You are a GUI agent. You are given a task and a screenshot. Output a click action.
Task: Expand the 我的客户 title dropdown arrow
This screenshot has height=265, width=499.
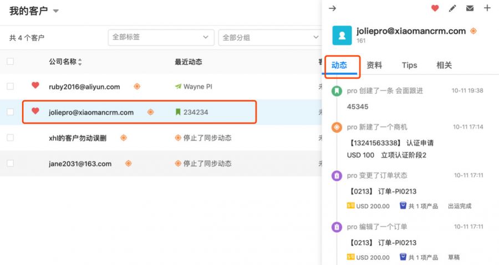pos(56,11)
